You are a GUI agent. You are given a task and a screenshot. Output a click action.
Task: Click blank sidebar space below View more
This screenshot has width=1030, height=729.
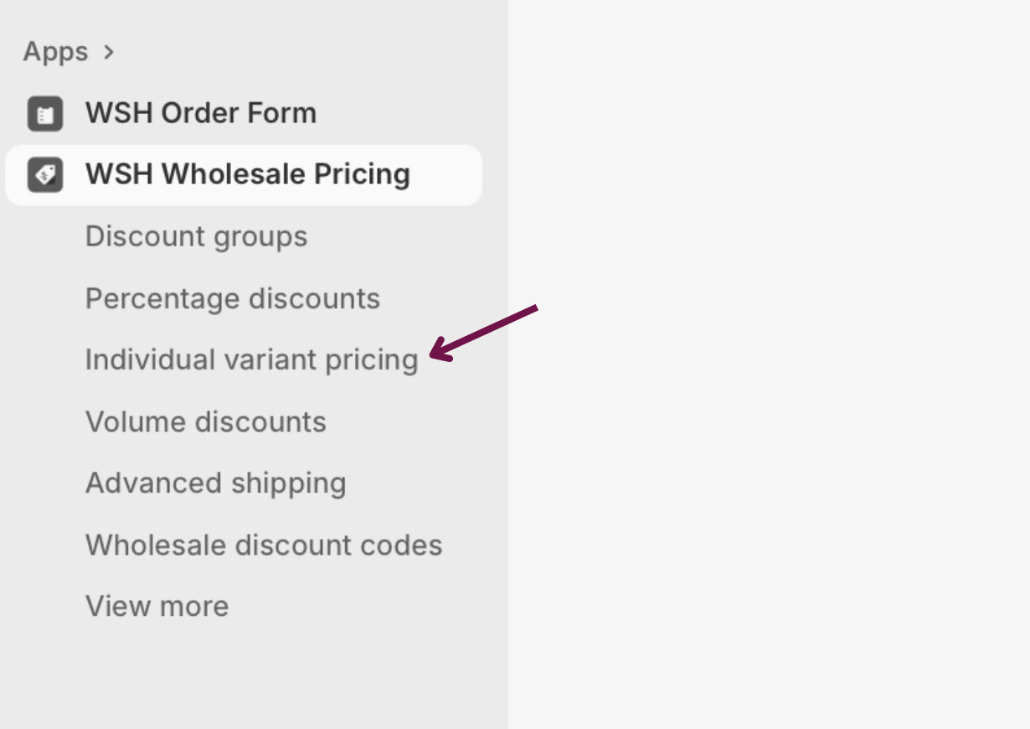tap(251, 679)
